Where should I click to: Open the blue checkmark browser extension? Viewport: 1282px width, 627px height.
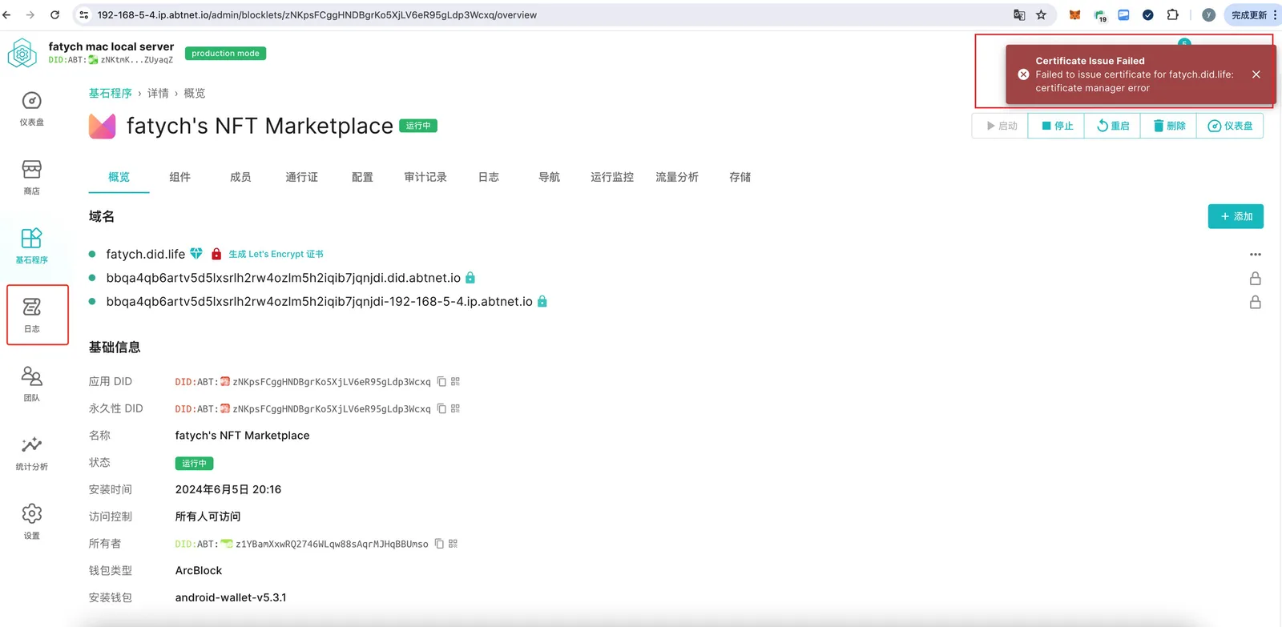click(x=1148, y=15)
